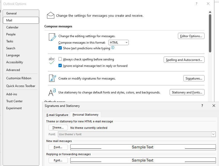219x166 pixels.
Task: Close the Signatures and Stationery dialog
Action: coord(214,106)
